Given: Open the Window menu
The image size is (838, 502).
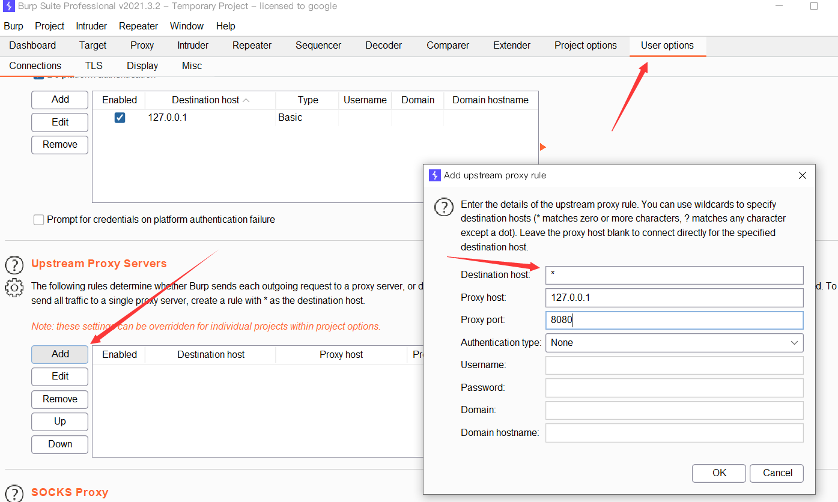Looking at the screenshot, I should coord(187,26).
